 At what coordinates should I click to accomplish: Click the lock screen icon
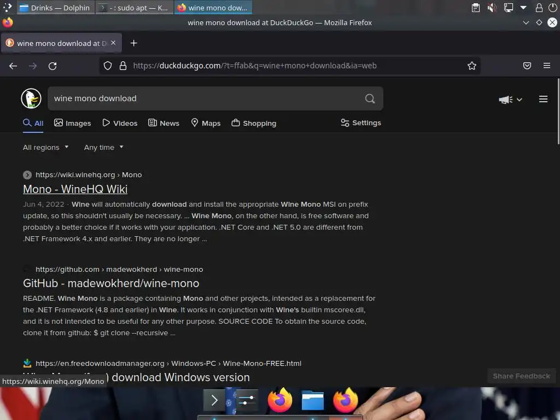click(x=539, y=8)
